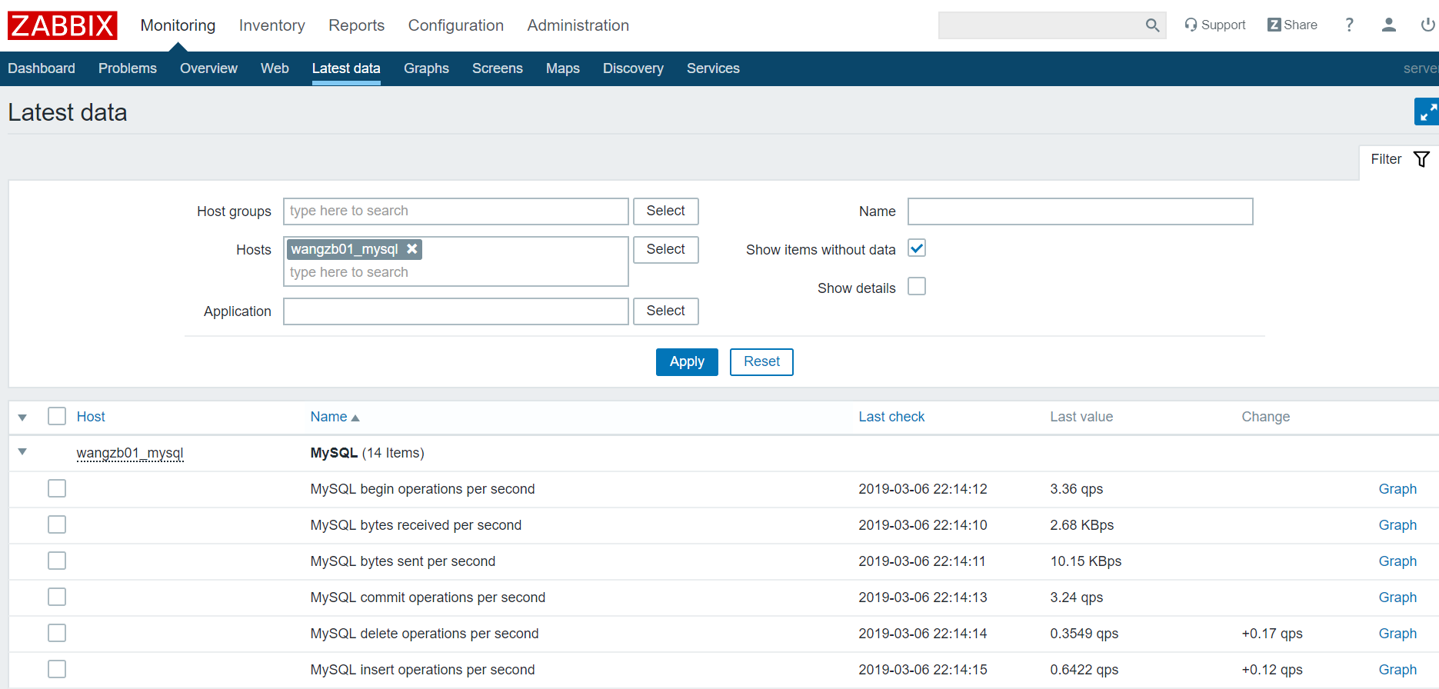Toggle fullscreen mode icon

pyautogui.click(x=1427, y=112)
